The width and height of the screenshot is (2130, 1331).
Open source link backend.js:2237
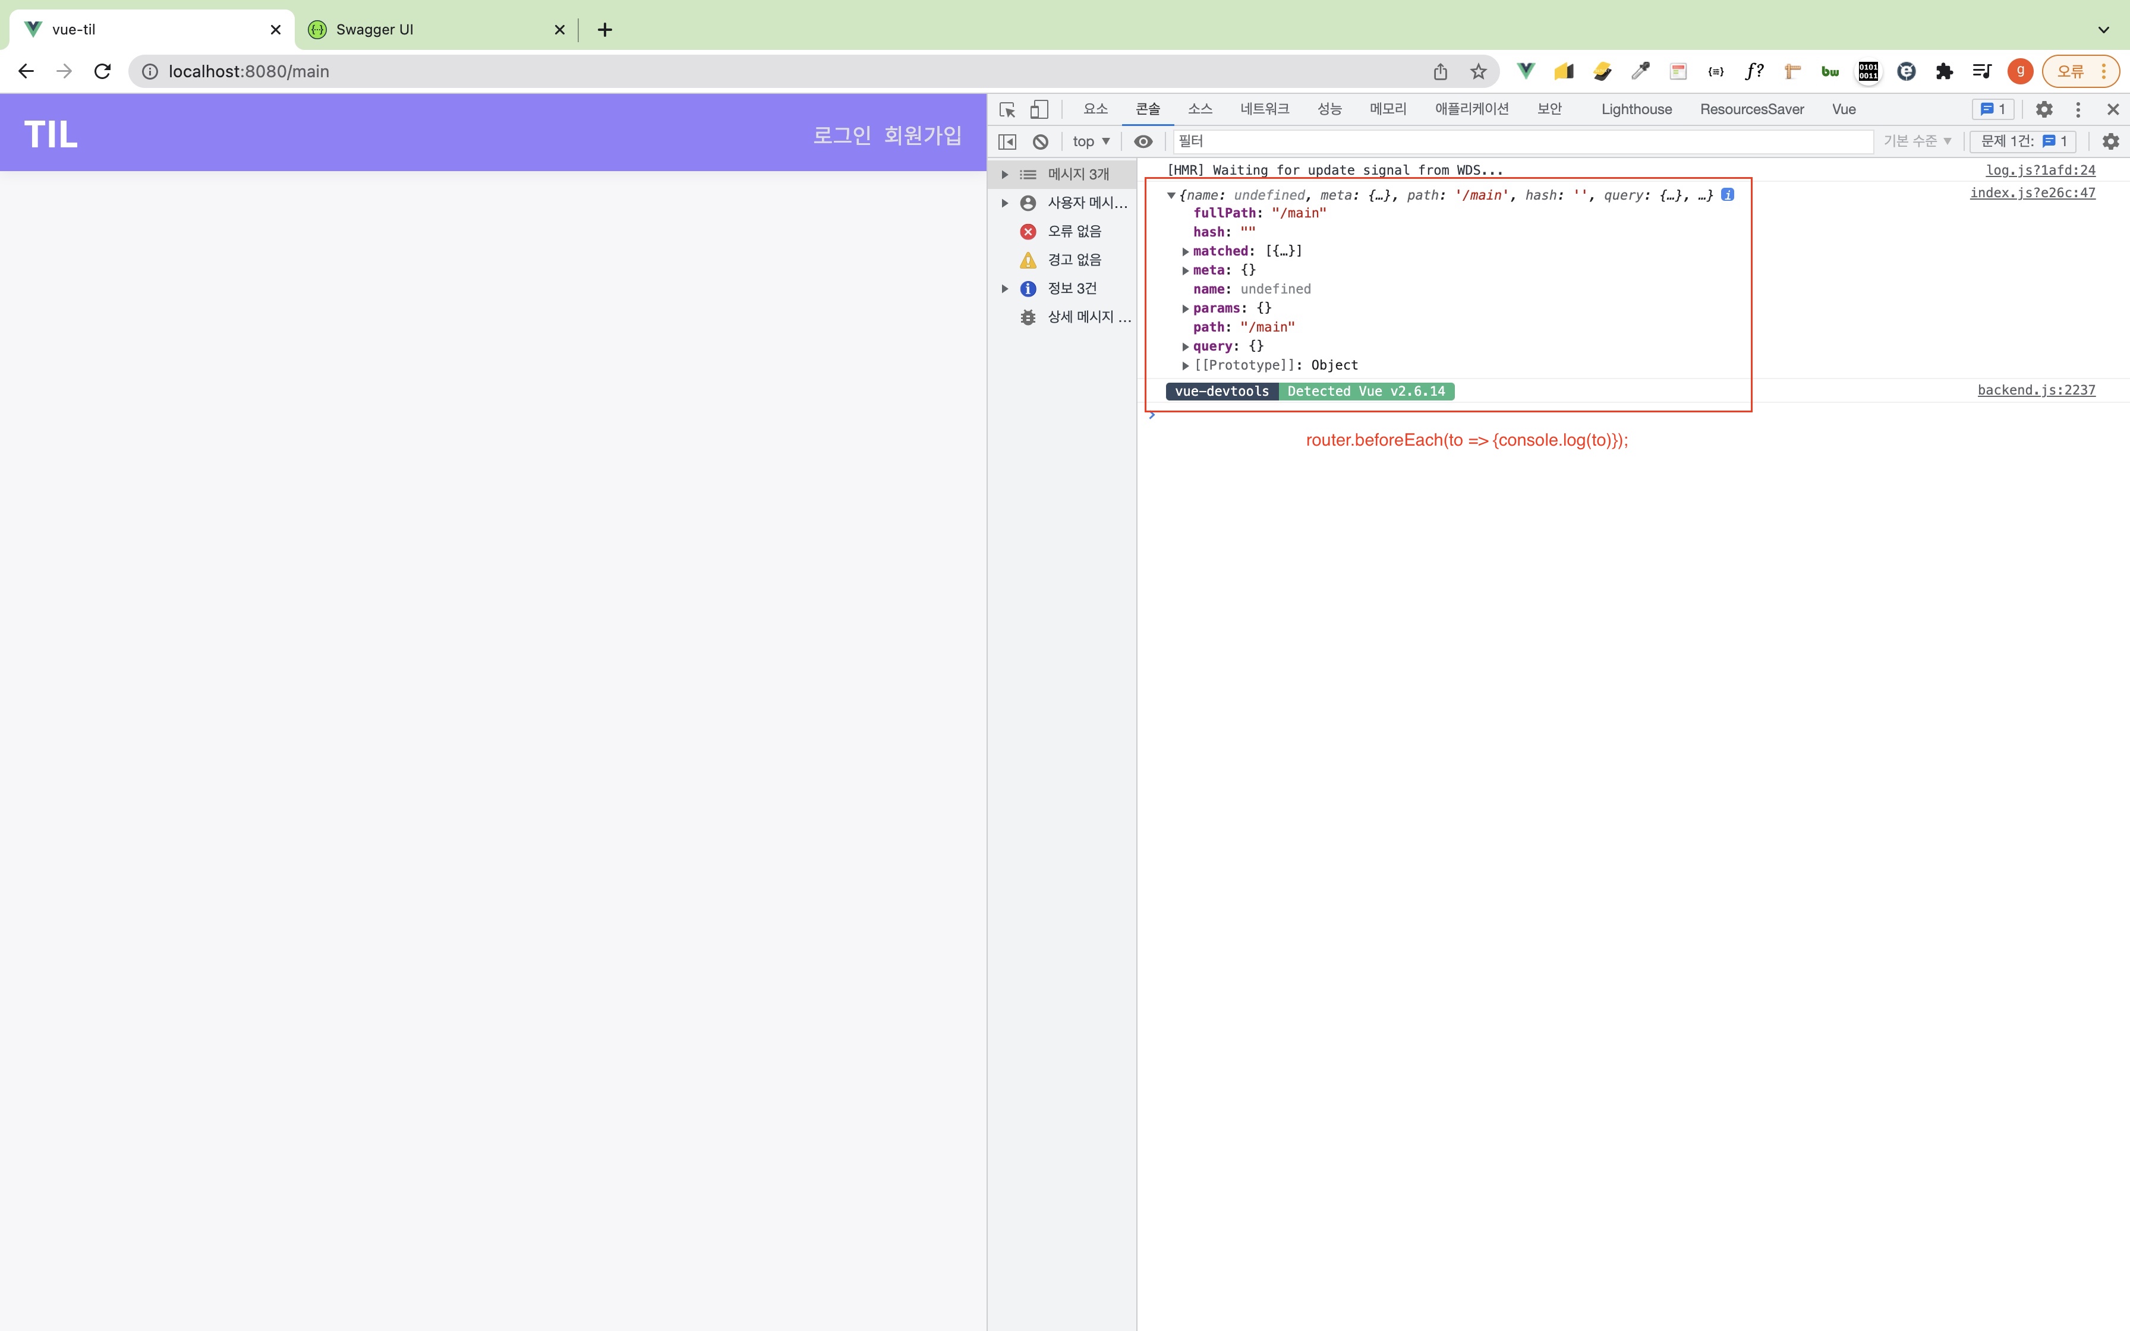[2036, 390]
